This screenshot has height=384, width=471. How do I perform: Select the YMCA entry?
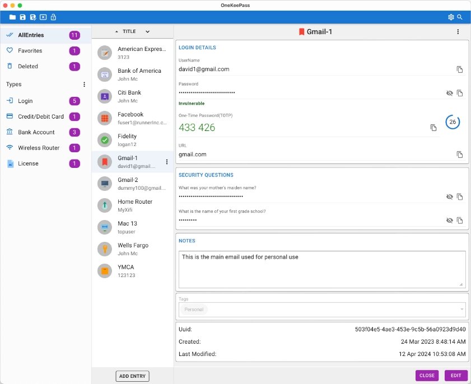tap(133, 271)
